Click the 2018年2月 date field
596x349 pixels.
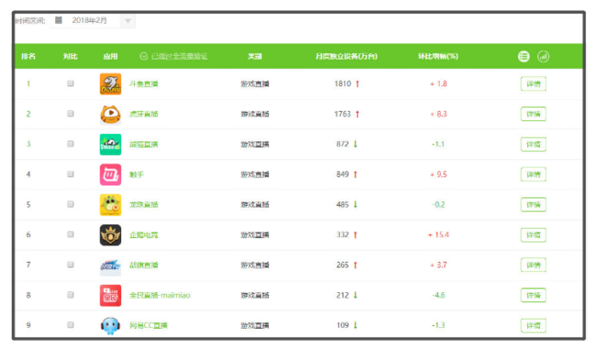(93, 20)
